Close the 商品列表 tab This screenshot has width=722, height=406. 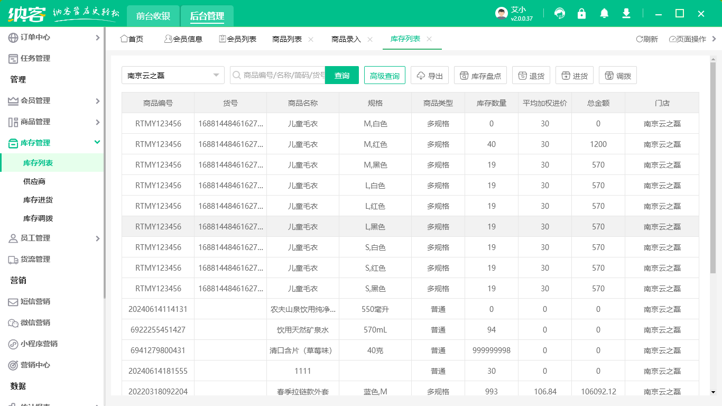pos(311,39)
